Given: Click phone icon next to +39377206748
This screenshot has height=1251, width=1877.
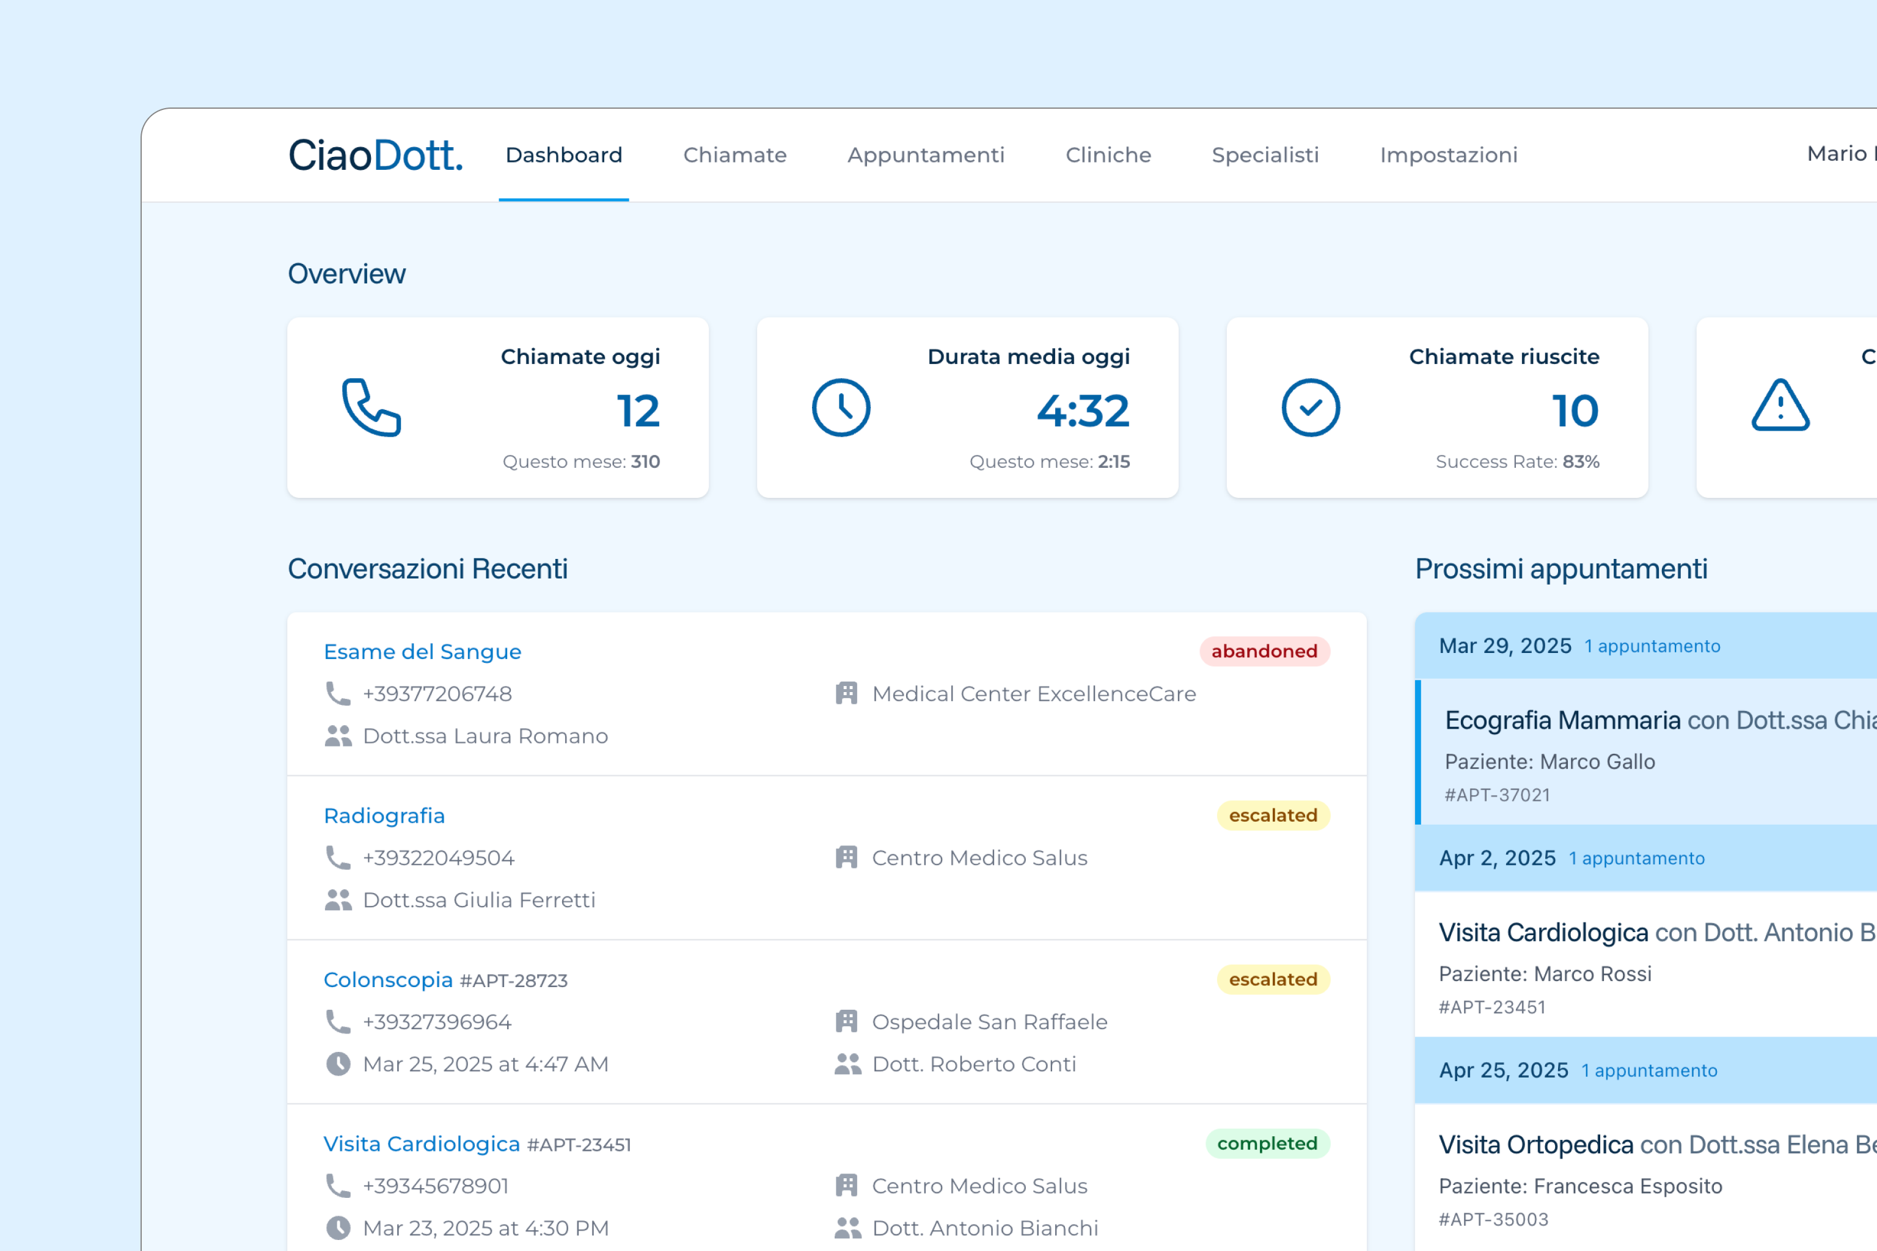Looking at the screenshot, I should coord(338,693).
